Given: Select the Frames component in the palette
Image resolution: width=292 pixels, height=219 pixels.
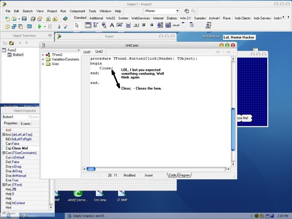Looking at the screenshot, I should (x=88, y=25).
